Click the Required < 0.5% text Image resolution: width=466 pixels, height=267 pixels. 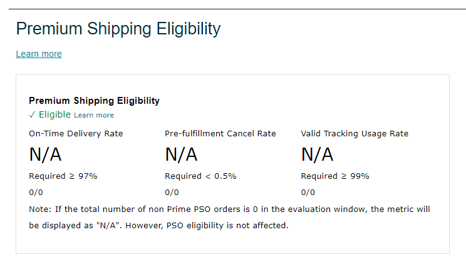(x=200, y=176)
